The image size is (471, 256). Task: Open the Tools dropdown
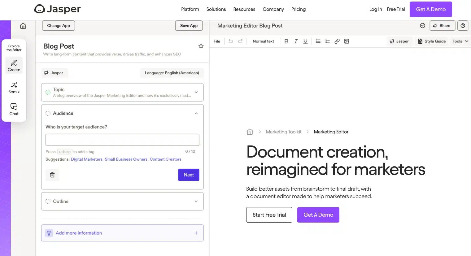460,41
